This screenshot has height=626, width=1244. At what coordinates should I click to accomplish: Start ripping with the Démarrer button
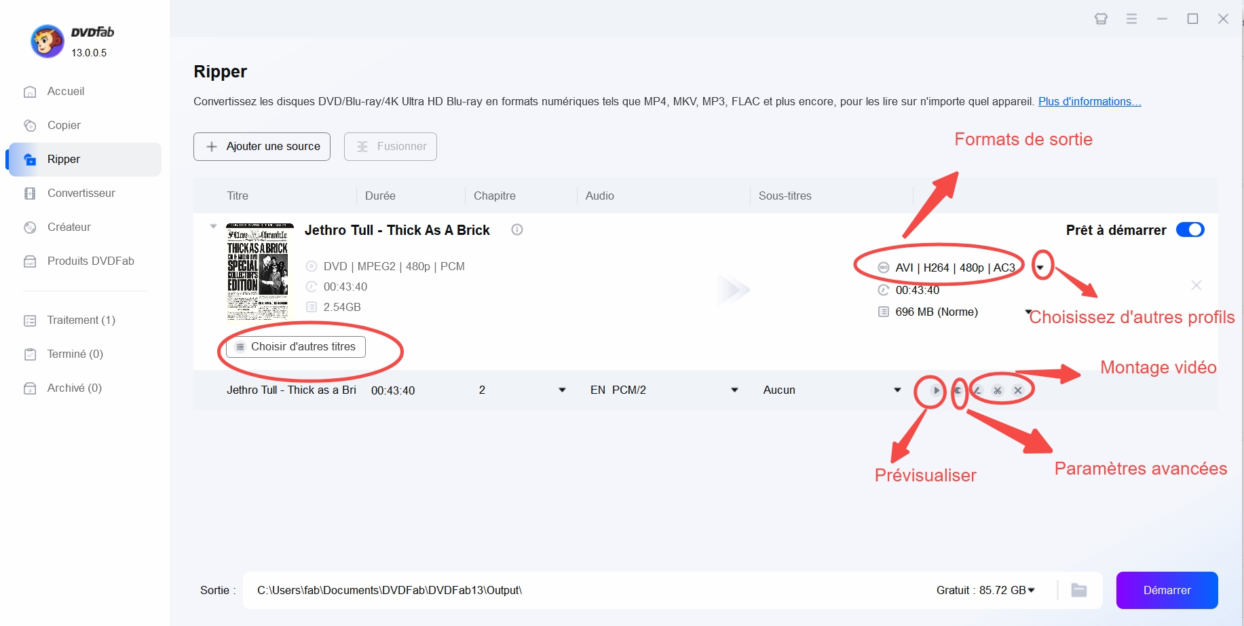1167,591
